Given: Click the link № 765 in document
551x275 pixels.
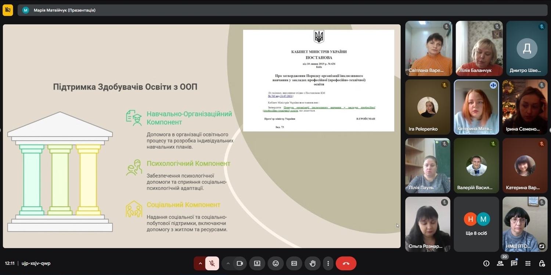Looking at the screenshot, I should pos(274,96).
